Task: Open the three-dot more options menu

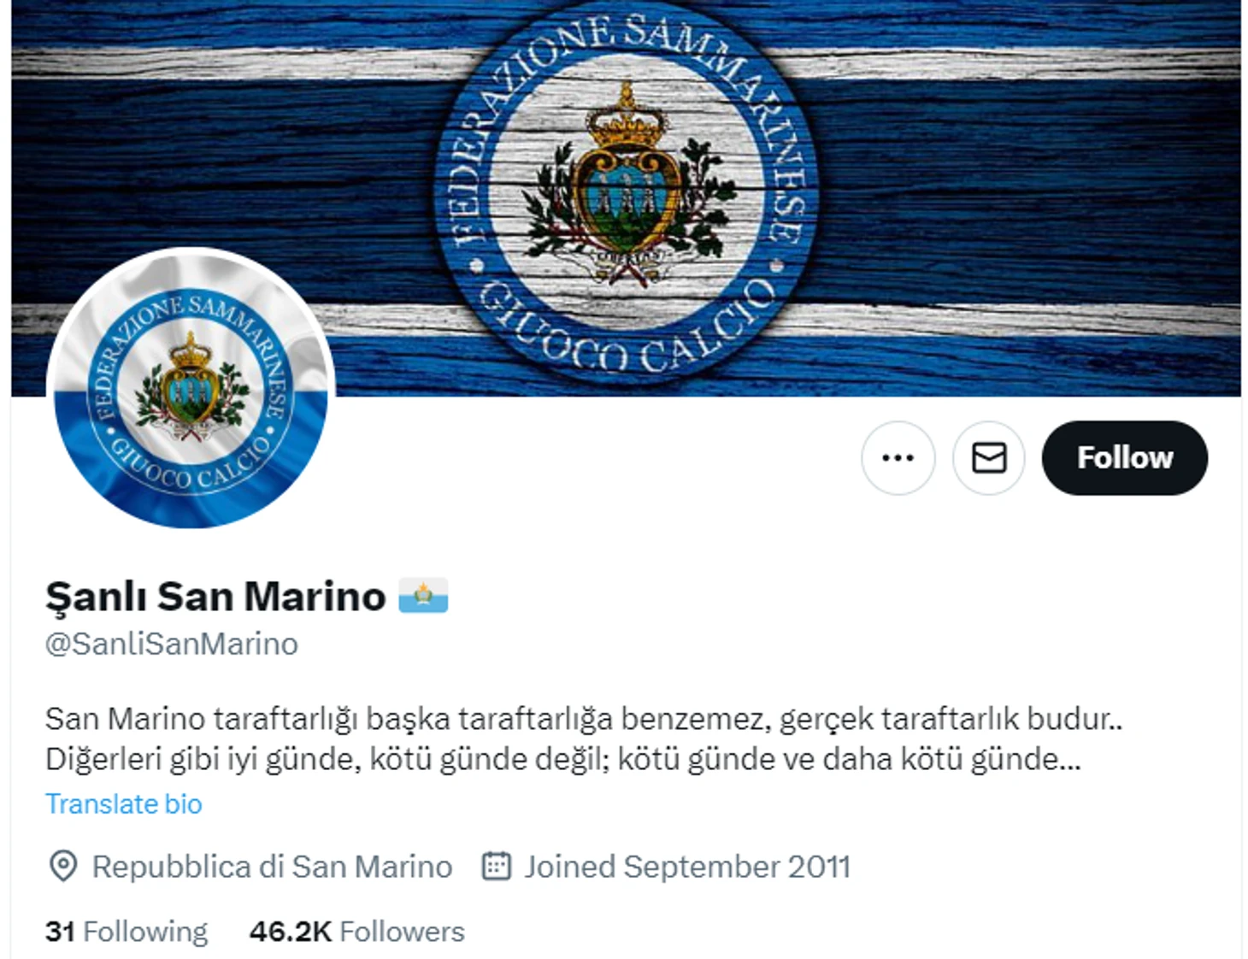Action: click(x=898, y=457)
